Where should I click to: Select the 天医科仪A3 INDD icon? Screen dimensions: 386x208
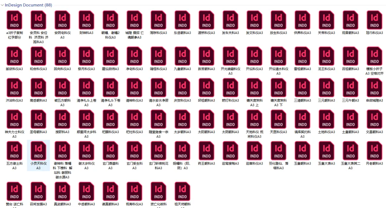278,119
